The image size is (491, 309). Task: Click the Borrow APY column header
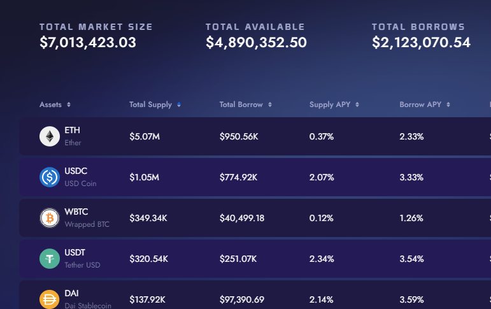click(420, 104)
